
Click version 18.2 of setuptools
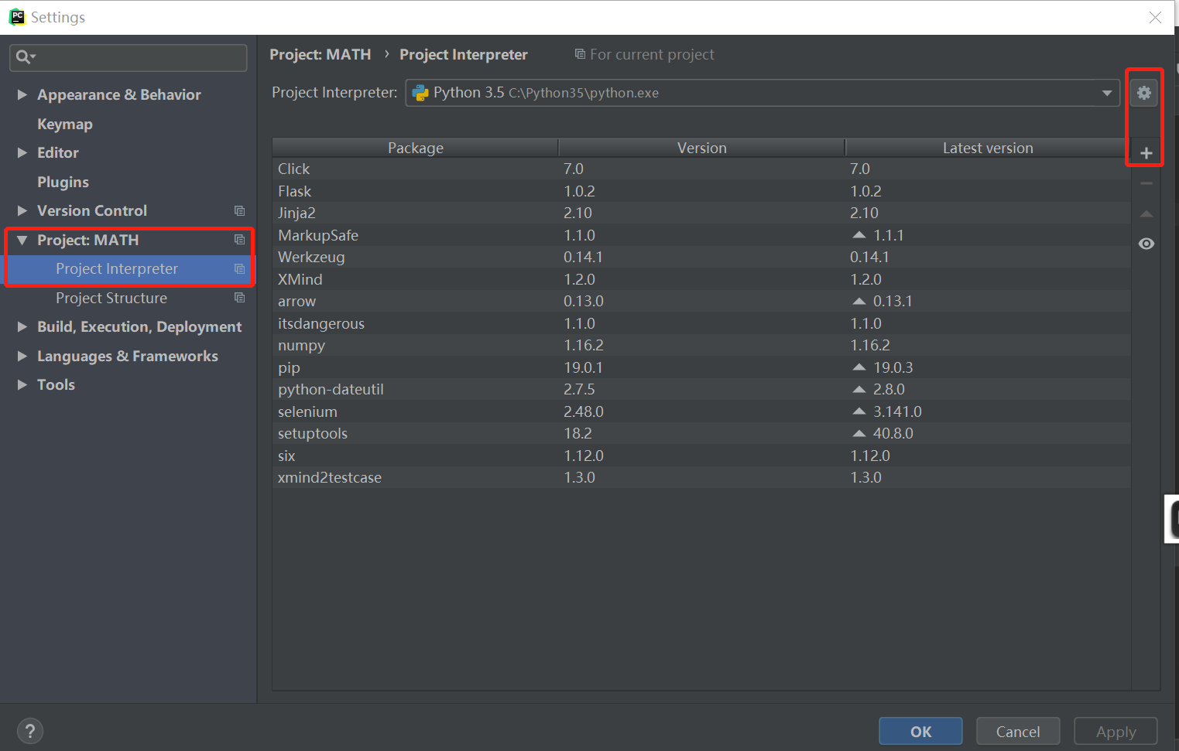tap(578, 433)
